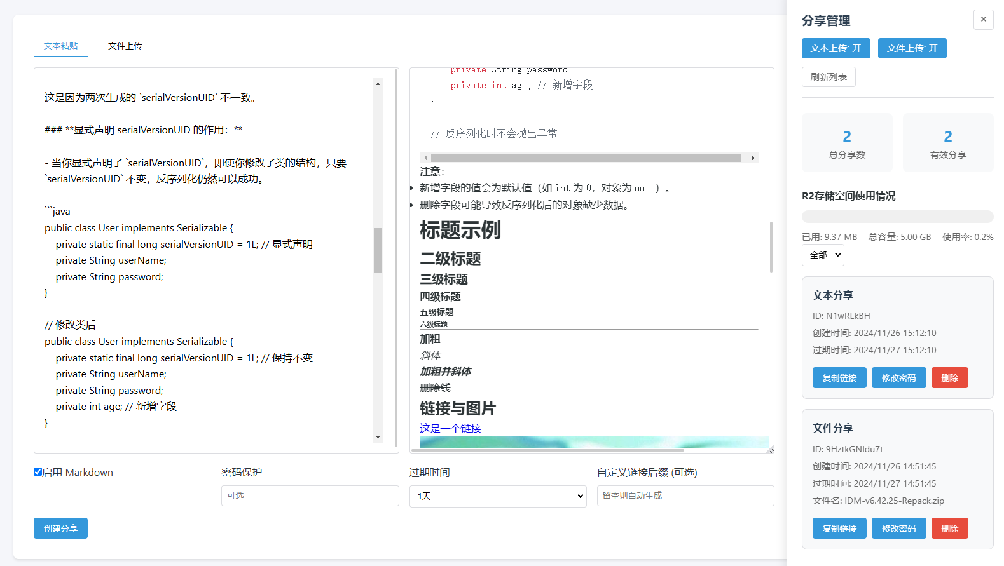Open the 这是一个链接 hyperlink in preview
The image size is (1004, 566).
(450, 429)
